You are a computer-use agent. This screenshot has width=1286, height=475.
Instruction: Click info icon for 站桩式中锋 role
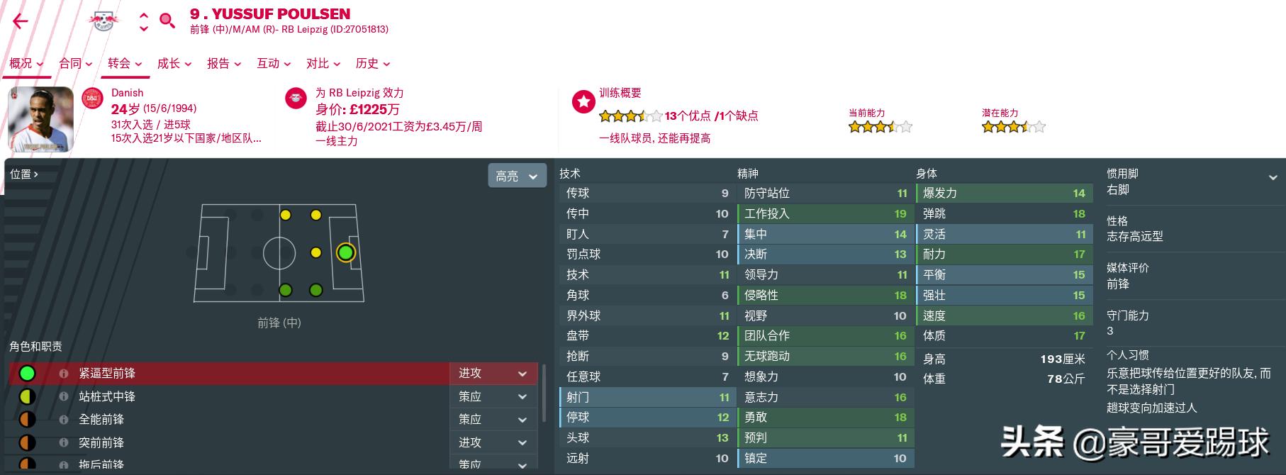point(64,396)
